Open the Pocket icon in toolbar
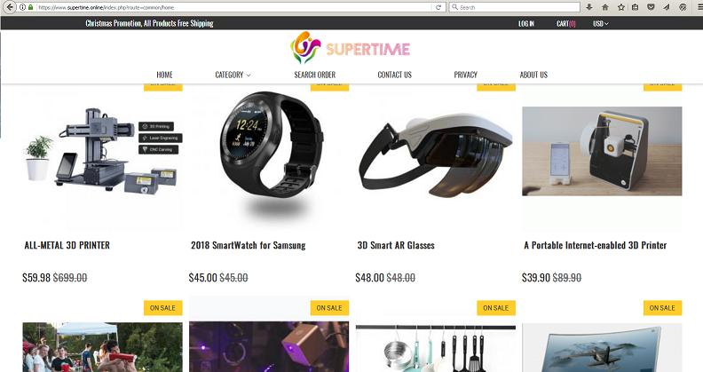The height and width of the screenshot is (372, 703). (651, 7)
